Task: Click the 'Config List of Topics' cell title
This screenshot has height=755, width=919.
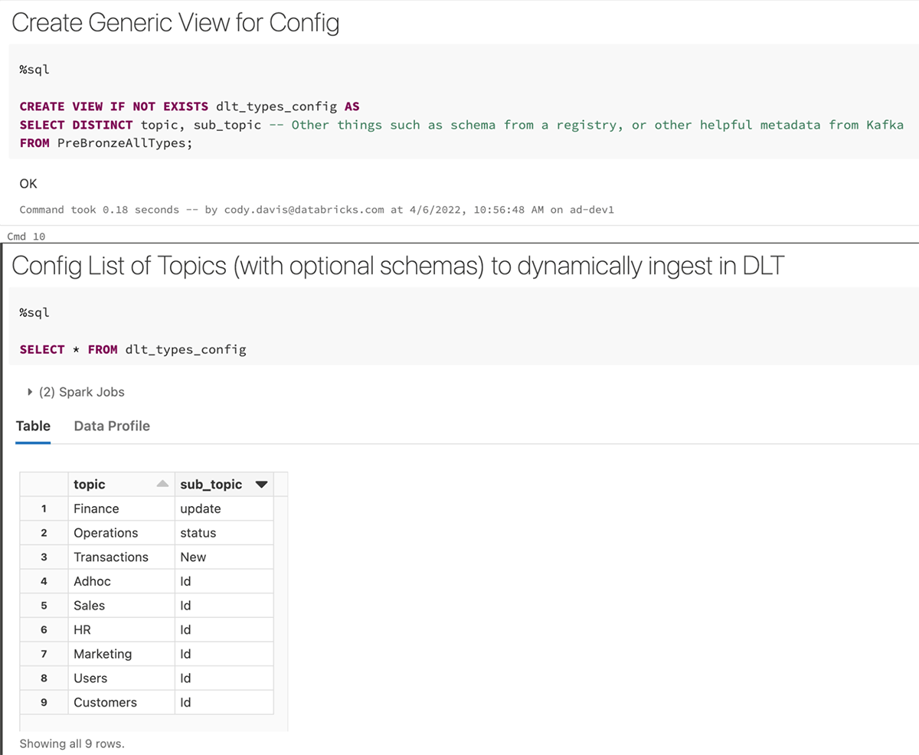Action: (397, 265)
